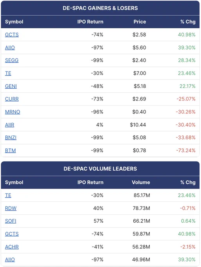
Task: Open the TE link in Volume Leaders
Action: 8,195
